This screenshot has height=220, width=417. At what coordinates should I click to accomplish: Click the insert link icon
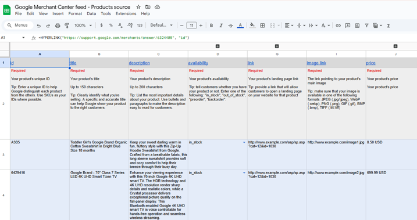tap(338, 26)
